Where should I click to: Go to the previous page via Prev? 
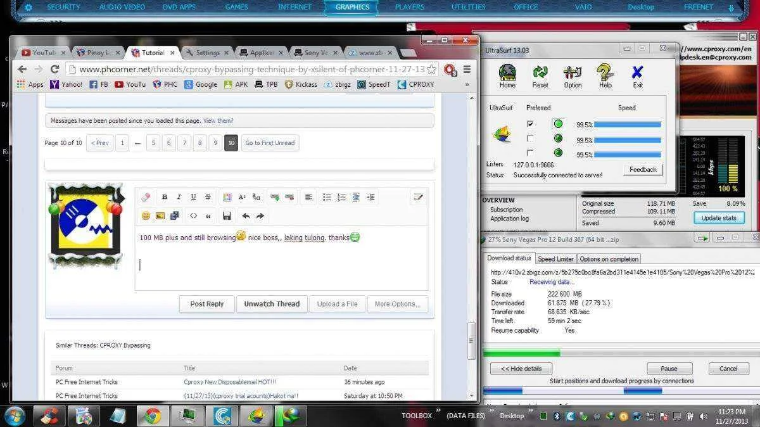[x=99, y=143]
